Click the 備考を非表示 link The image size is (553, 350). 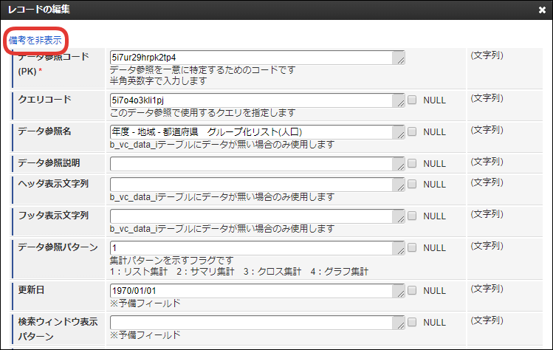point(35,40)
